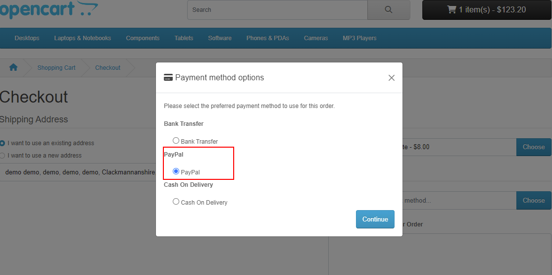Click the search magnifier icon button
This screenshot has height=275, width=552.
click(389, 10)
